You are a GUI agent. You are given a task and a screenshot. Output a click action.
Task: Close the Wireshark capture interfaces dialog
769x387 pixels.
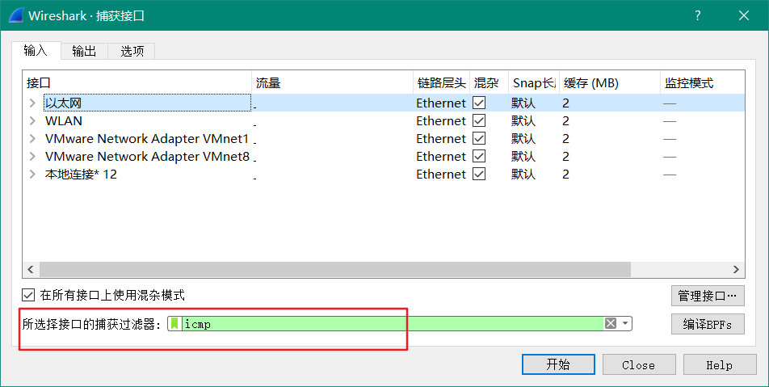(743, 15)
